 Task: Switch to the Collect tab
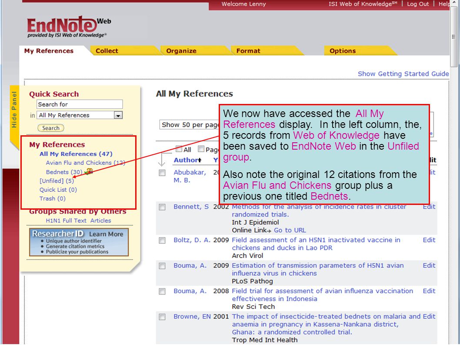pos(107,51)
